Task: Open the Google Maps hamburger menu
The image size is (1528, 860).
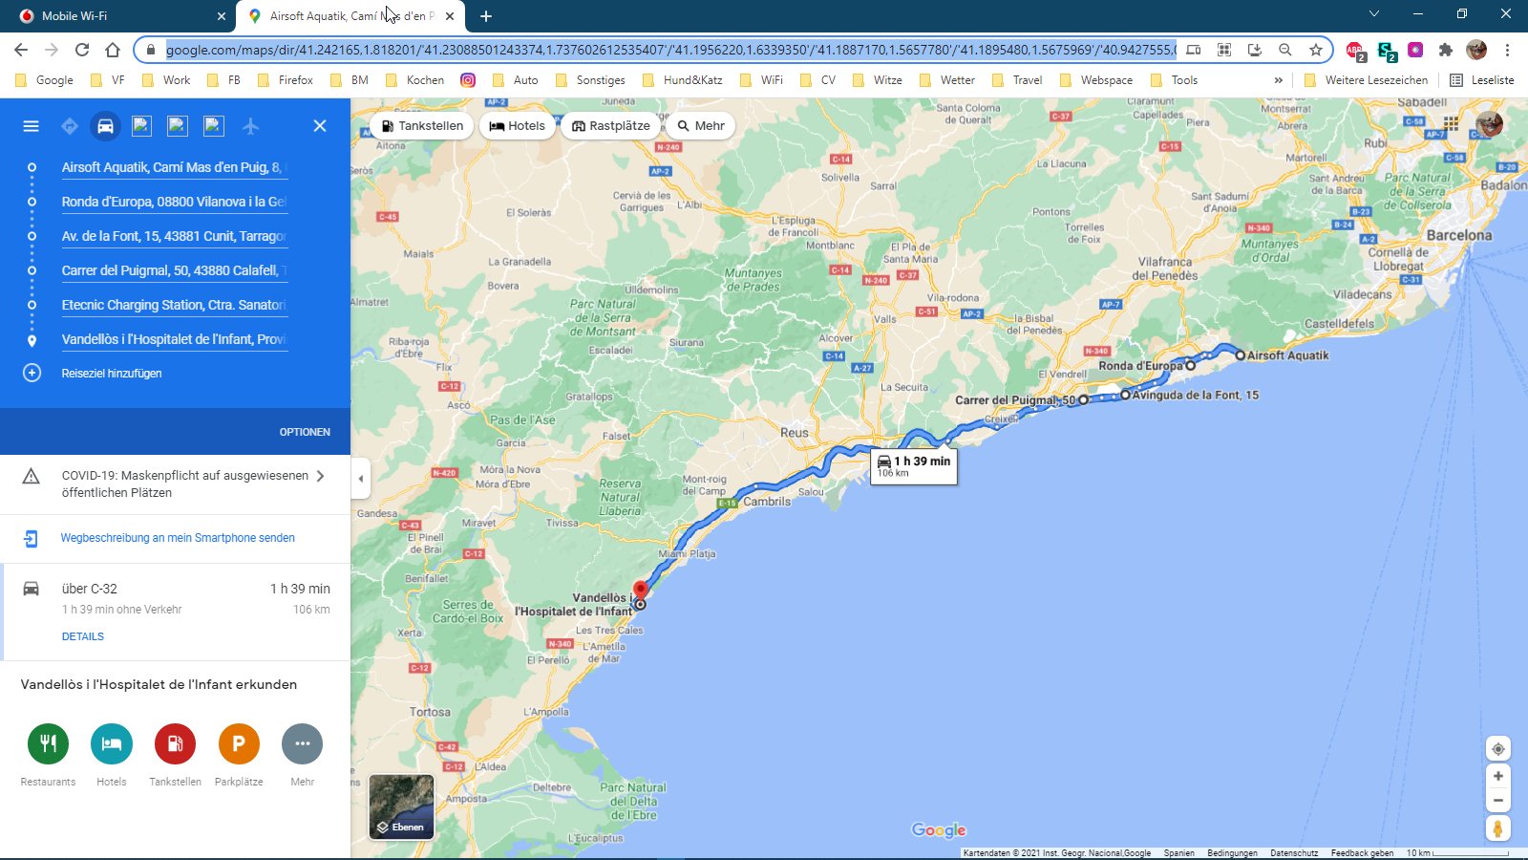Action: click(x=31, y=126)
